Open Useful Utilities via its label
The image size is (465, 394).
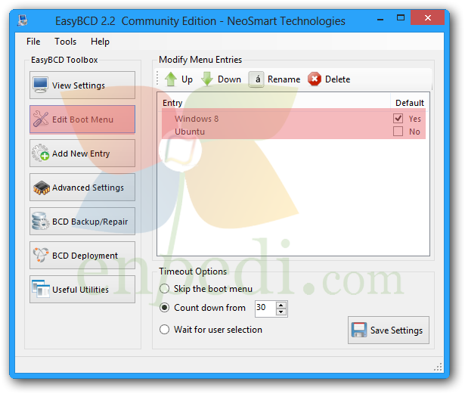pos(80,290)
